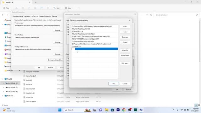Select the WindowsPowerShell v1.0 path entry

[x=95, y=36]
